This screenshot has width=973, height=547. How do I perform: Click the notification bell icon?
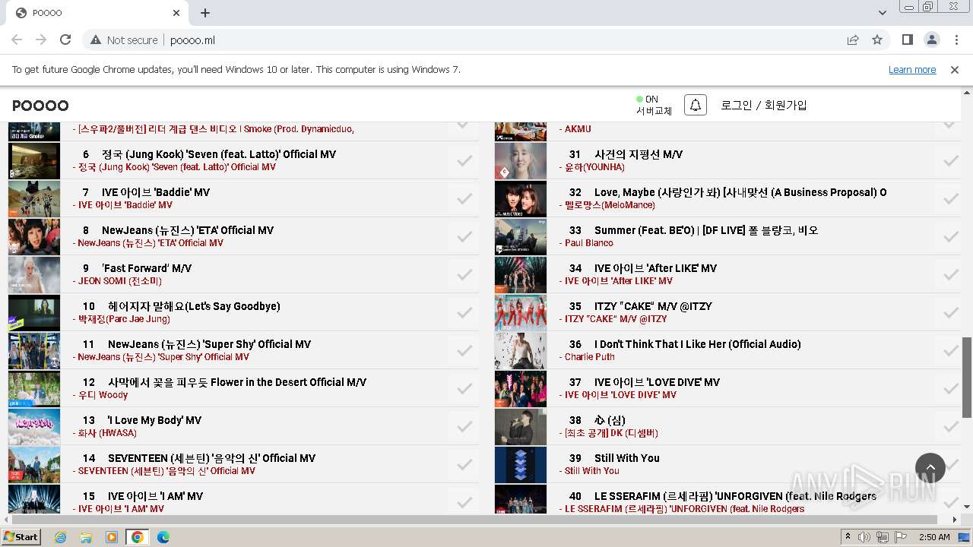point(696,105)
